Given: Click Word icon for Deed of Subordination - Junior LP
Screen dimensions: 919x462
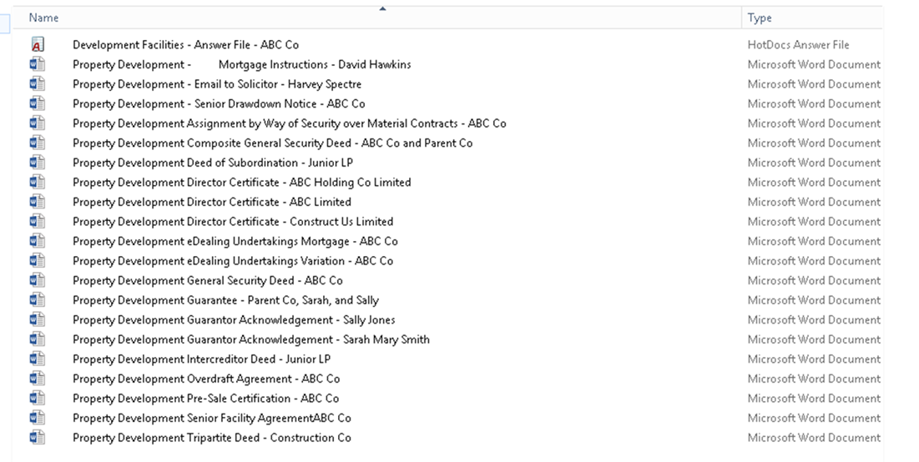Looking at the screenshot, I should [38, 162].
